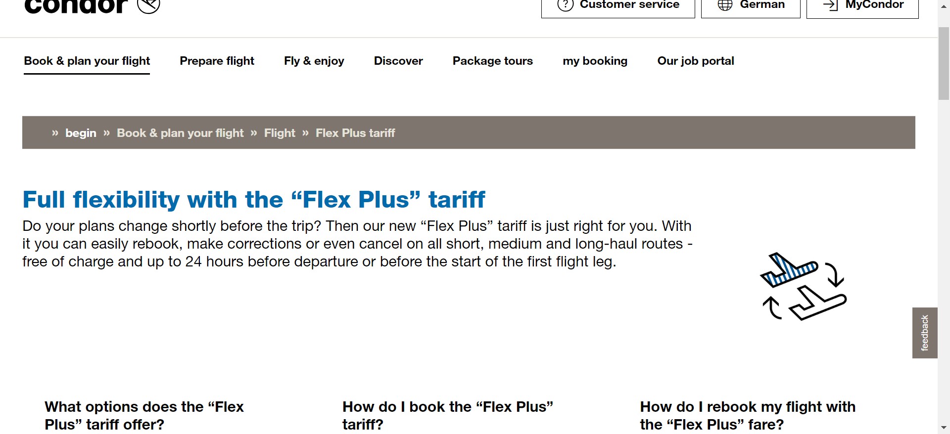This screenshot has width=950, height=434.
Task: Open the Prepare flight menu
Action: tap(217, 61)
